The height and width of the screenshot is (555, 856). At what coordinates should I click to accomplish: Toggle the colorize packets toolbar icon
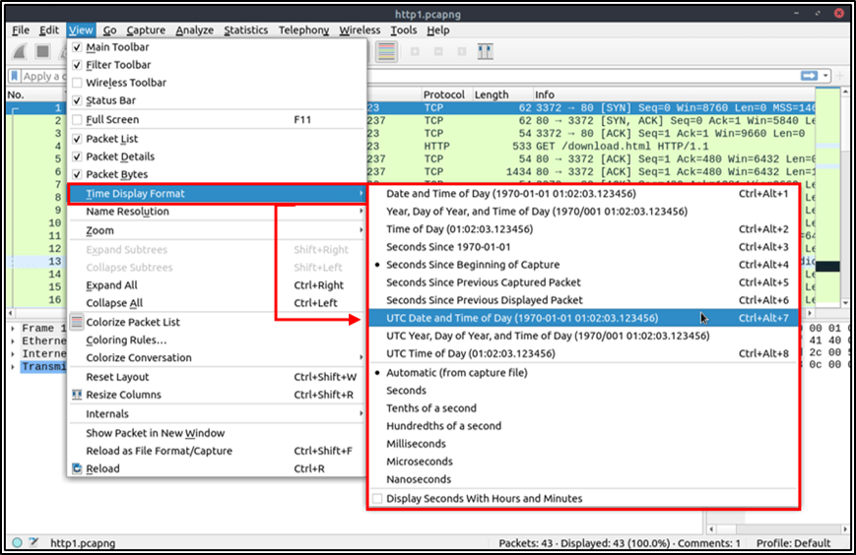pos(386,51)
